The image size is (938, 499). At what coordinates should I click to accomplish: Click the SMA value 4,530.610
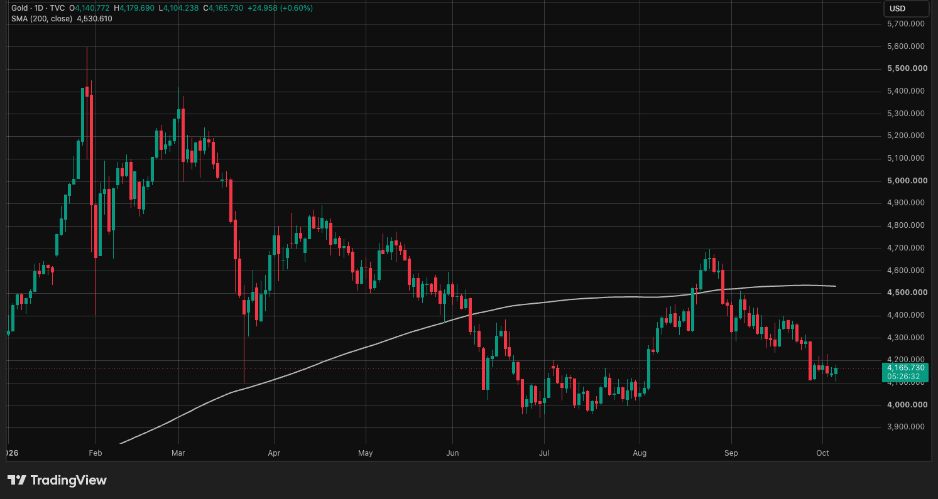point(94,19)
